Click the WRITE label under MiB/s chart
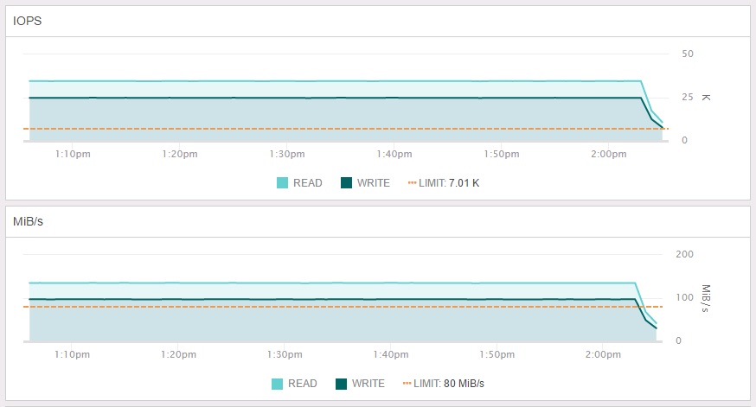 pos(368,384)
